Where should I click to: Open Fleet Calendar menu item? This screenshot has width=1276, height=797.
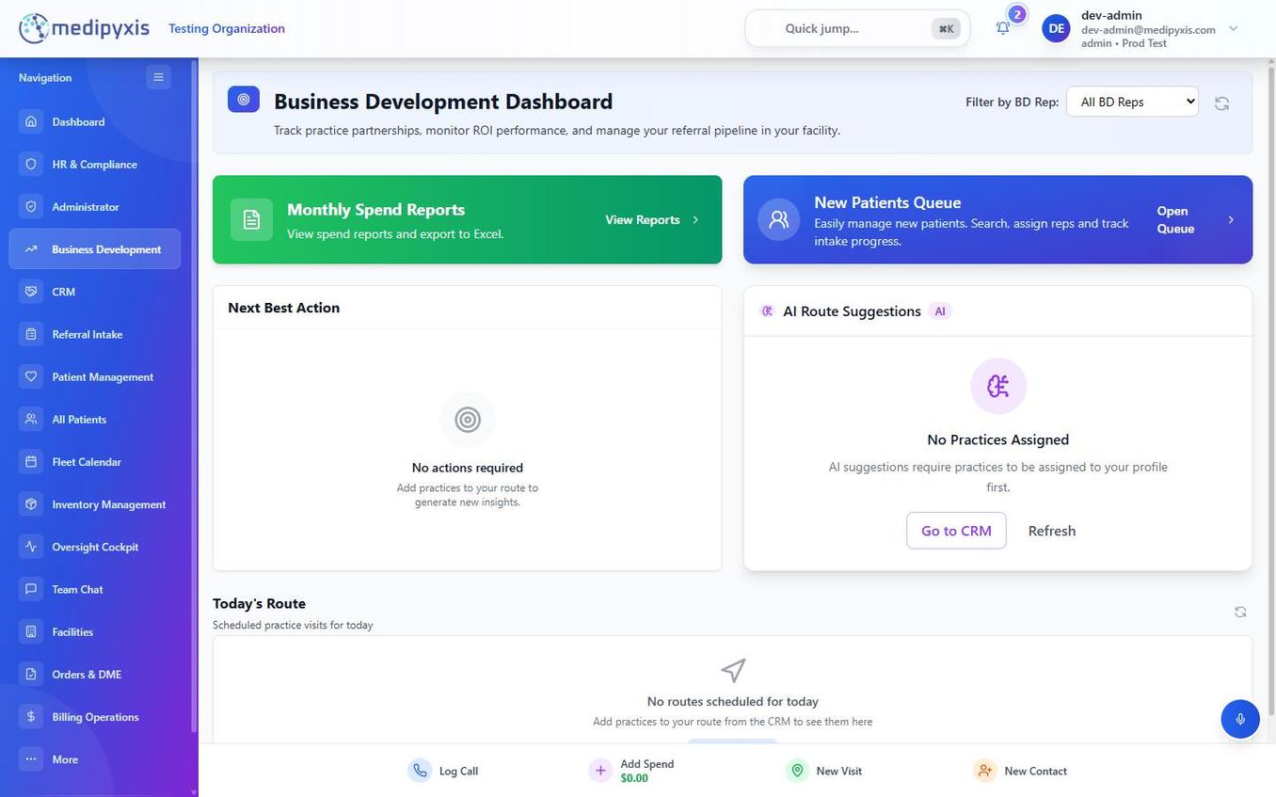pos(95,462)
